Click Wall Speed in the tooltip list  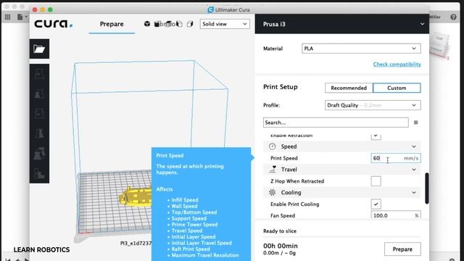[x=184, y=206]
